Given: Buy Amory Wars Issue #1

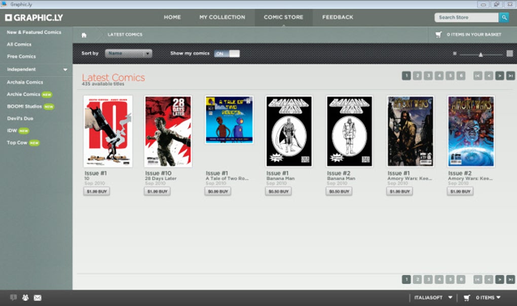Looking at the screenshot, I should (399, 192).
